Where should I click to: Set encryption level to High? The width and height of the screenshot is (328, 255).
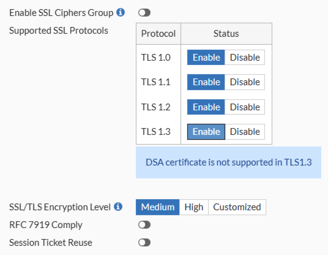(x=194, y=207)
